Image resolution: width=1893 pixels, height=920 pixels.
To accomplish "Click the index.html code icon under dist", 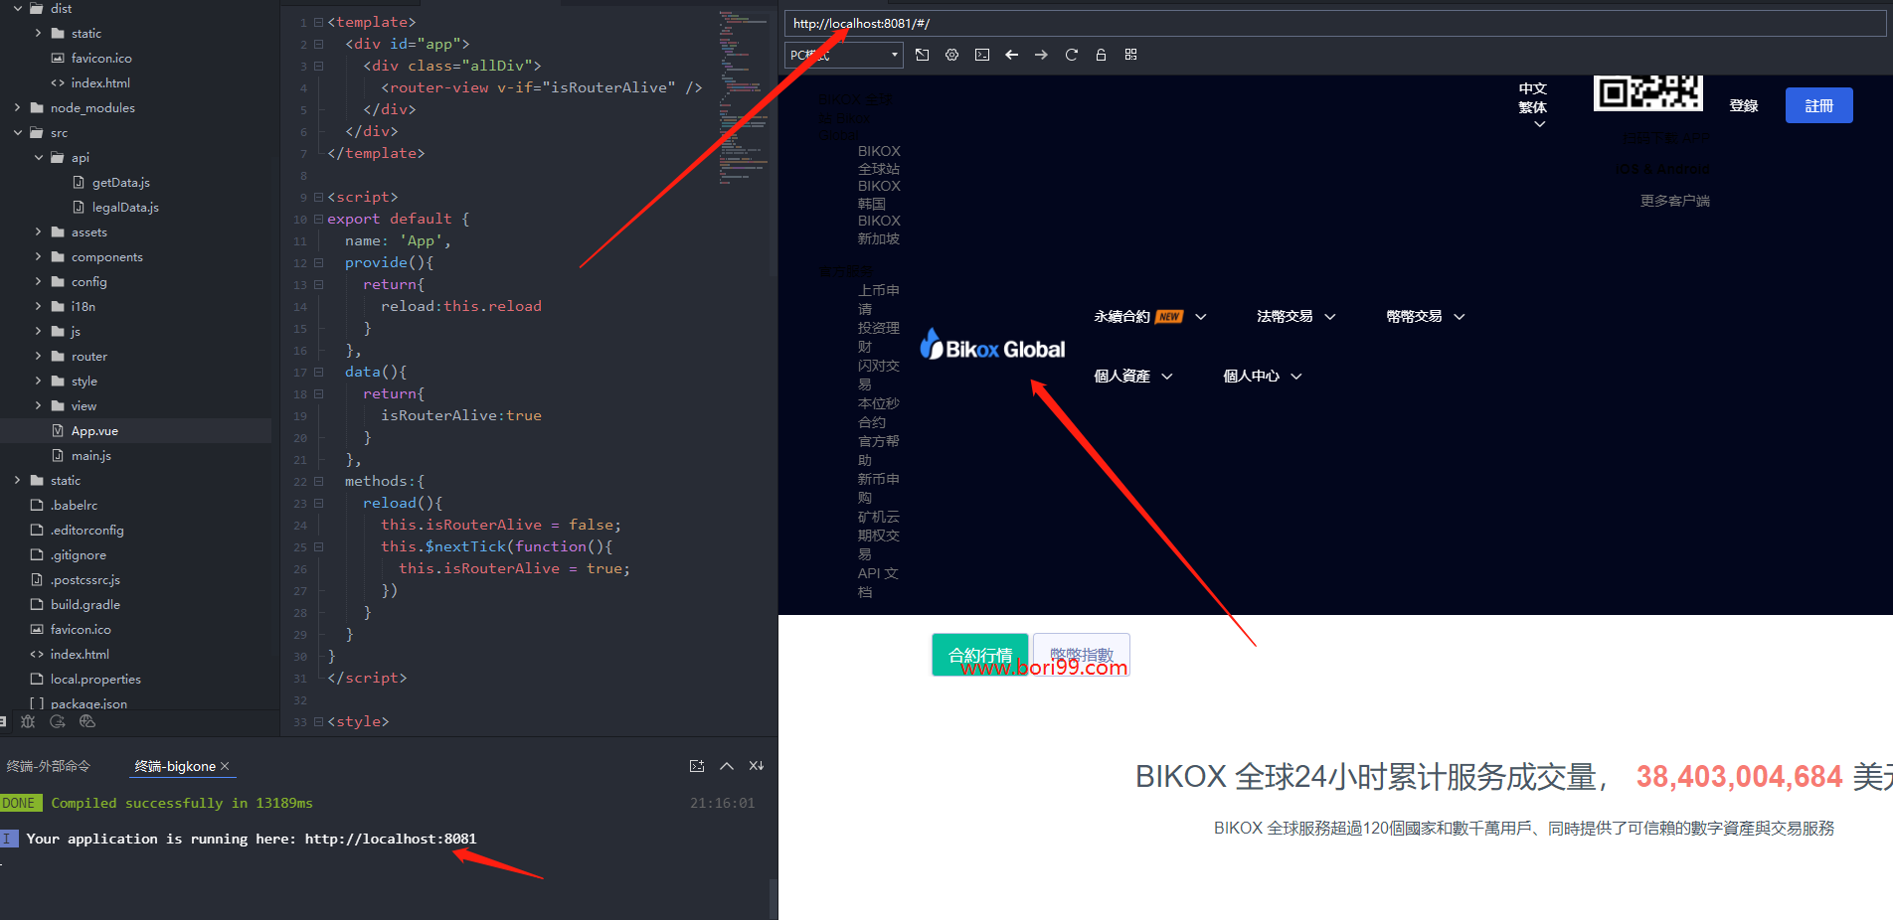I will (x=58, y=83).
